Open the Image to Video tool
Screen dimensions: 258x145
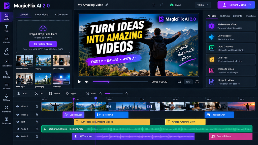tap(231, 70)
